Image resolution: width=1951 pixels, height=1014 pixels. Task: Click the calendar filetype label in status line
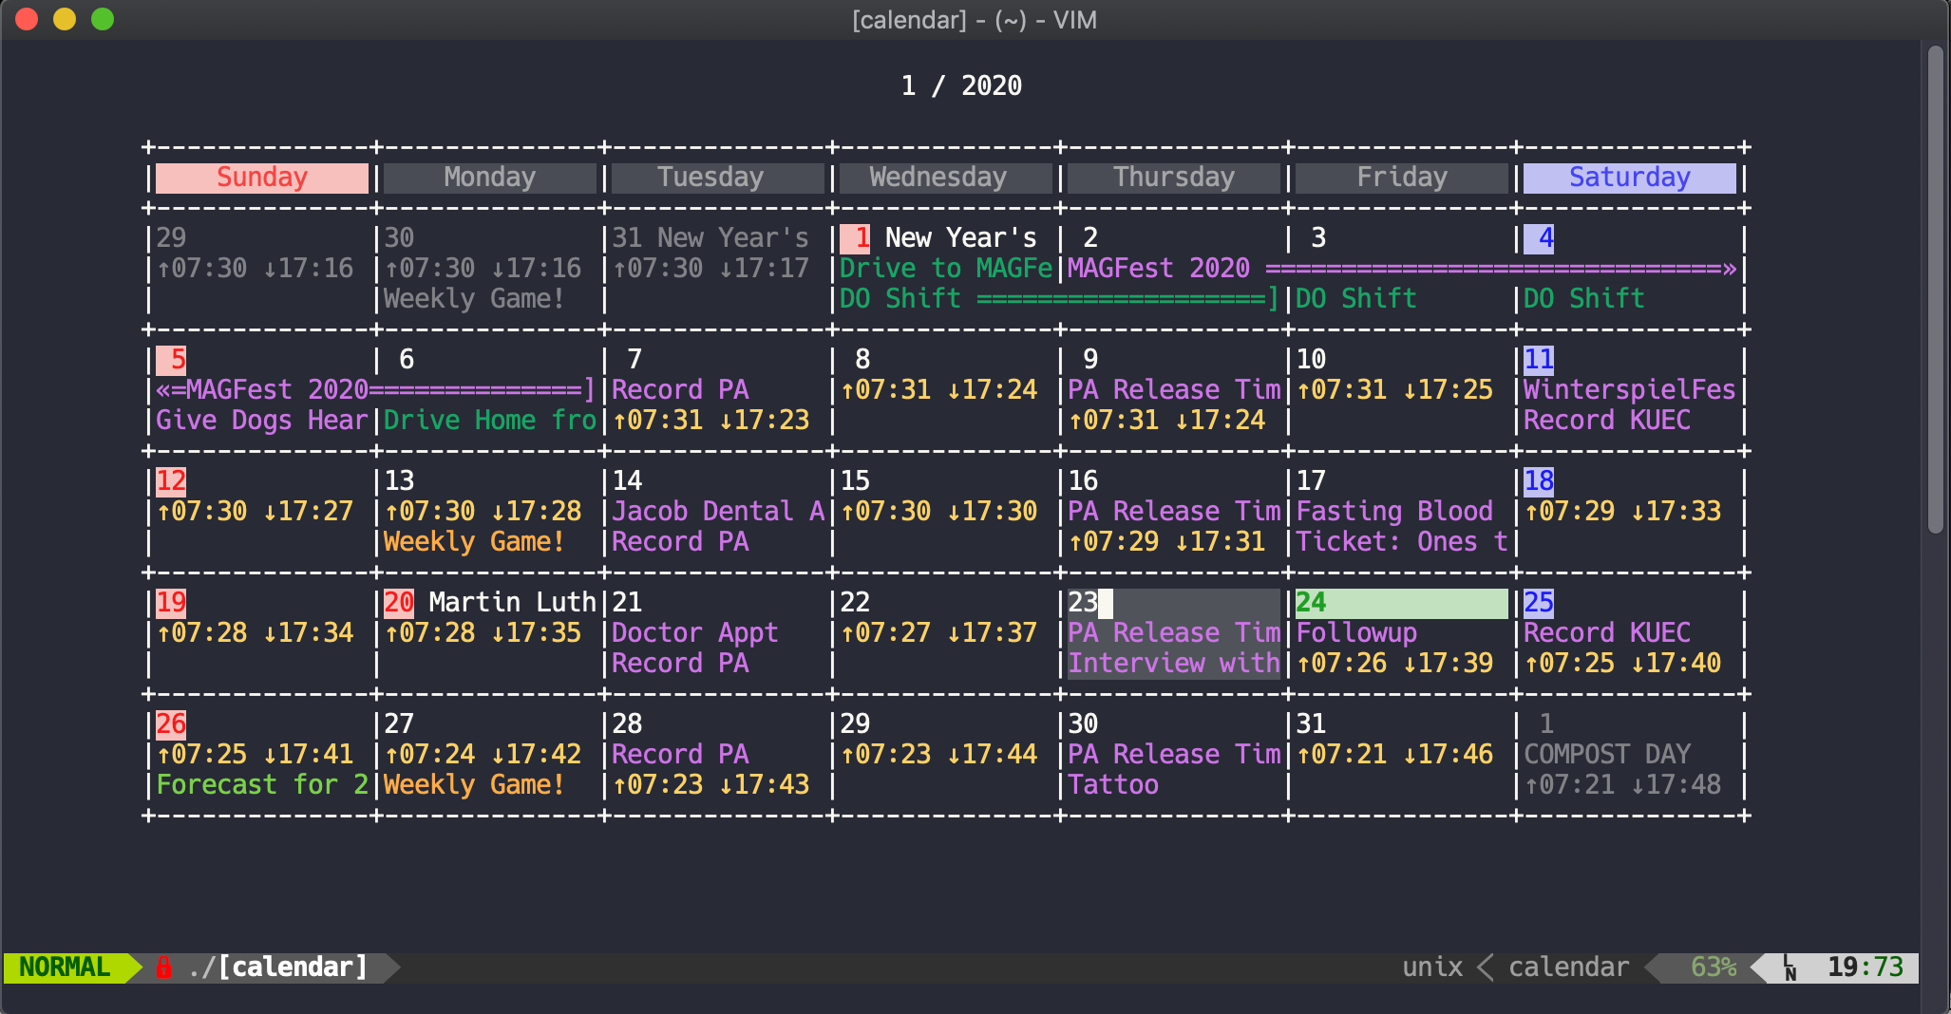(1568, 967)
